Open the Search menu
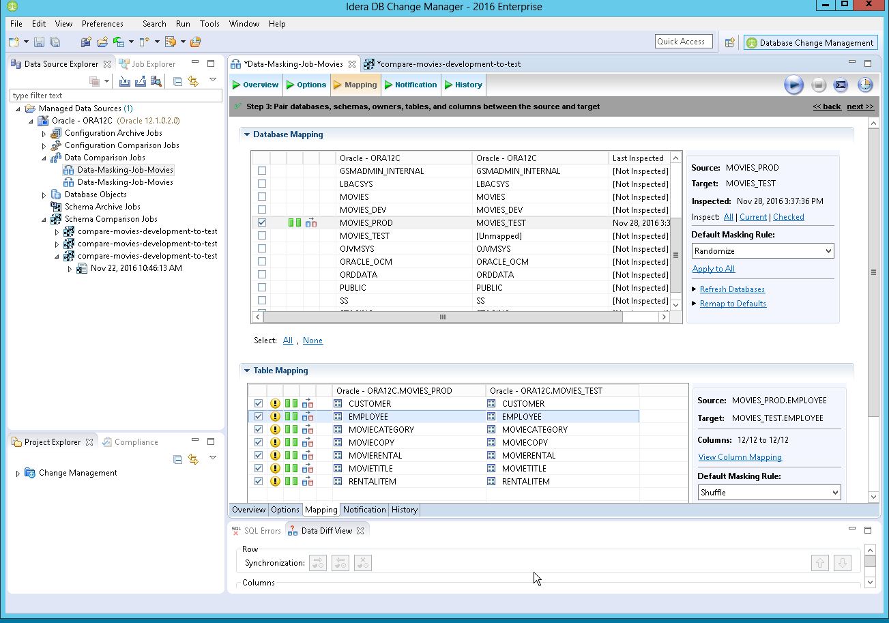889x623 pixels. 154,23
